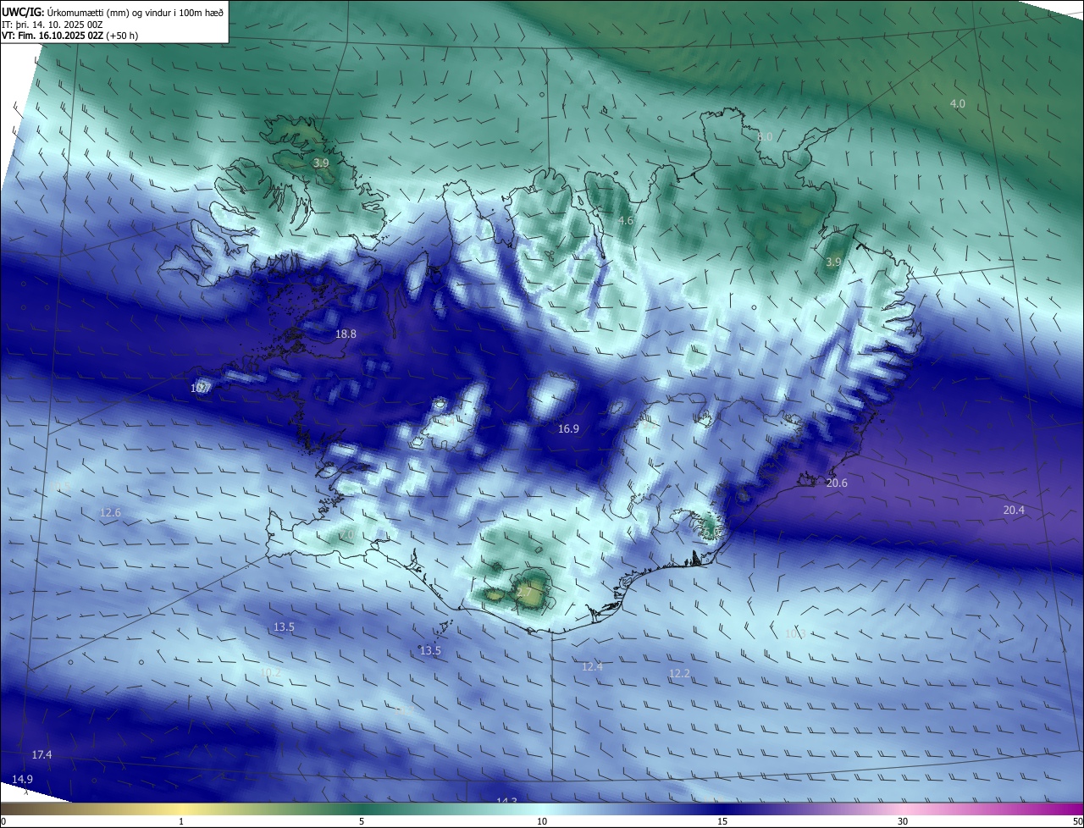Click the valid time line 'VT: Fim. 16.10.2025 02Z (+50 h)'
The height and width of the screenshot is (828, 1084).
[x=70, y=36]
